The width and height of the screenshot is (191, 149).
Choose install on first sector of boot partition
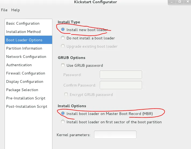tap(63, 122)
